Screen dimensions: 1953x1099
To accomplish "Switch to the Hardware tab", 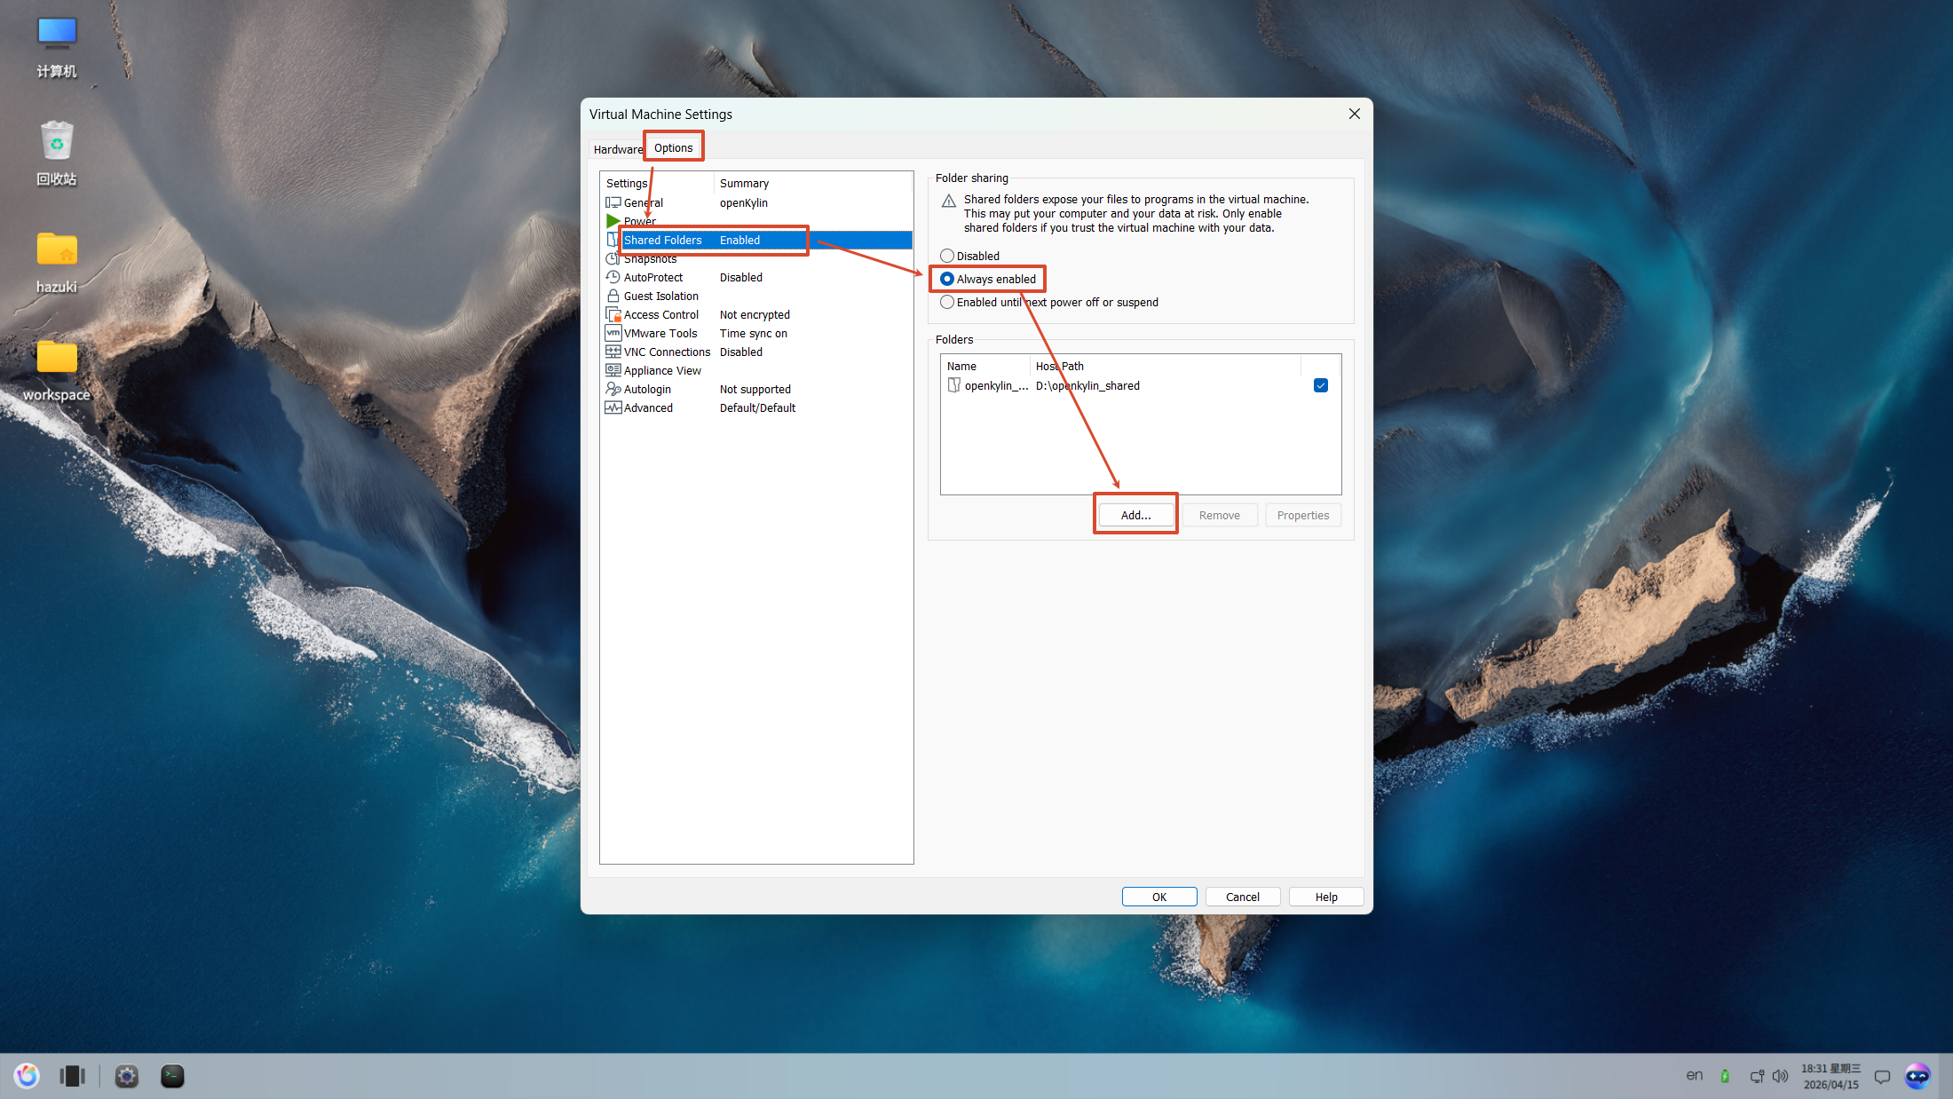I will pyautogui.click(x=618, y=149).
